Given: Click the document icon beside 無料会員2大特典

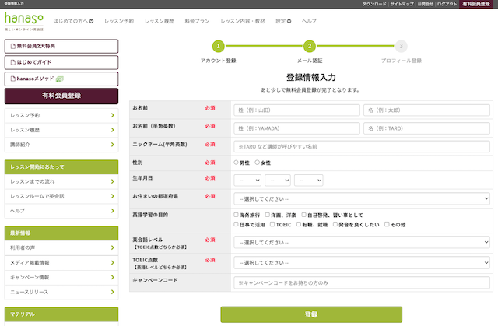Looking at the screenshot, I should (13, 47).
